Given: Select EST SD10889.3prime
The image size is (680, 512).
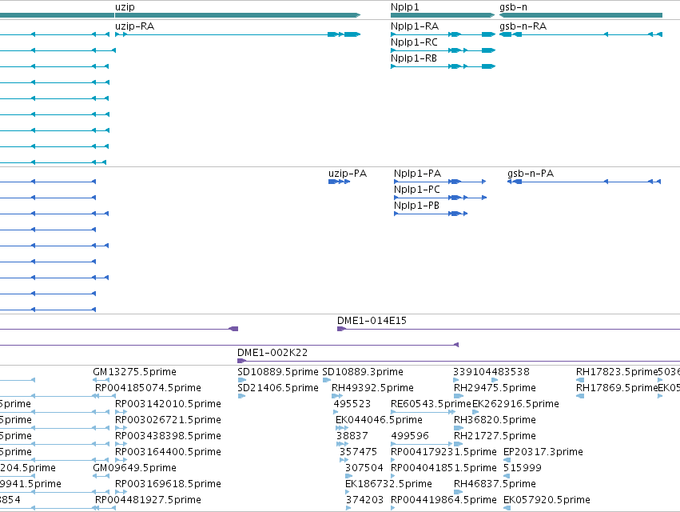Looking at the screenshot, I should 363,372.
